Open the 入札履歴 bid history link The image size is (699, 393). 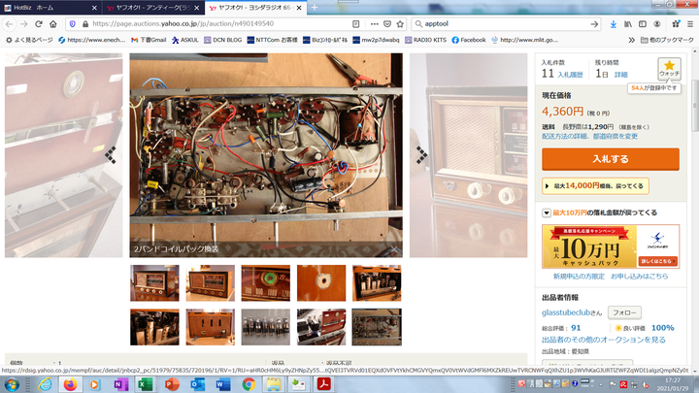[571, 74]
